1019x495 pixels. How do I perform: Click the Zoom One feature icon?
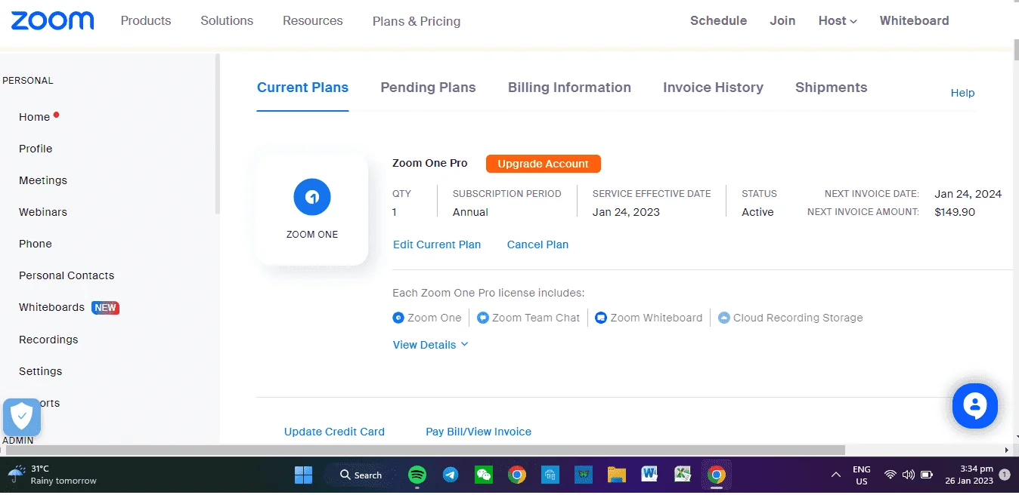point(398,318)
